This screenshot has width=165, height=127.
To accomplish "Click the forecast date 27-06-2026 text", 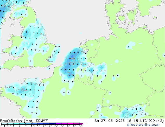I will 113,121.
